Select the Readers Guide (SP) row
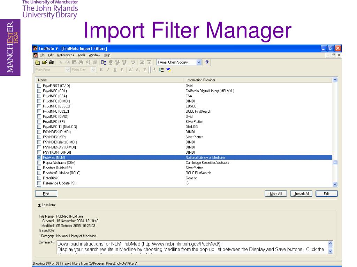This screenshot has height=267, width=357. pos(184,168)
